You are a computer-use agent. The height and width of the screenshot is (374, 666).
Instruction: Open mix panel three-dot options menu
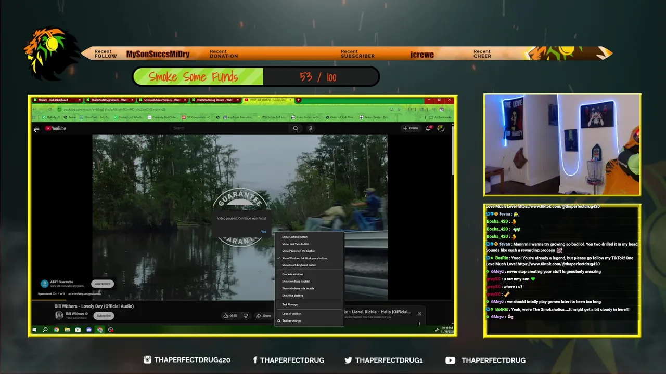click(x=419, y=323)
